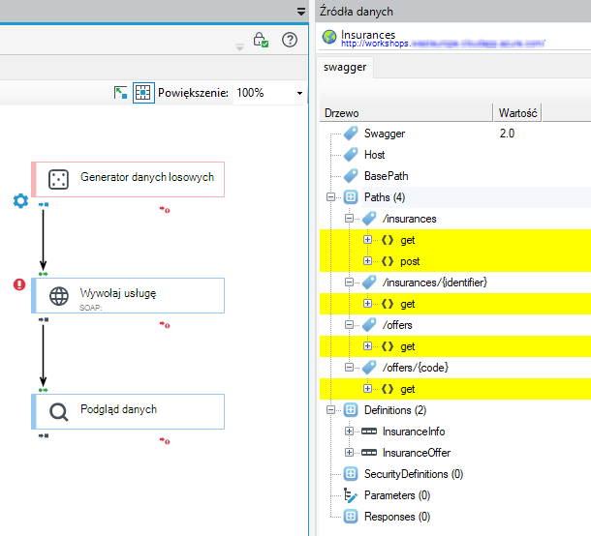Select the Responses (0) item
Image resolution: width=591 pixels, height=536 pixels.
pyautogui.click(x=397, y=517)
